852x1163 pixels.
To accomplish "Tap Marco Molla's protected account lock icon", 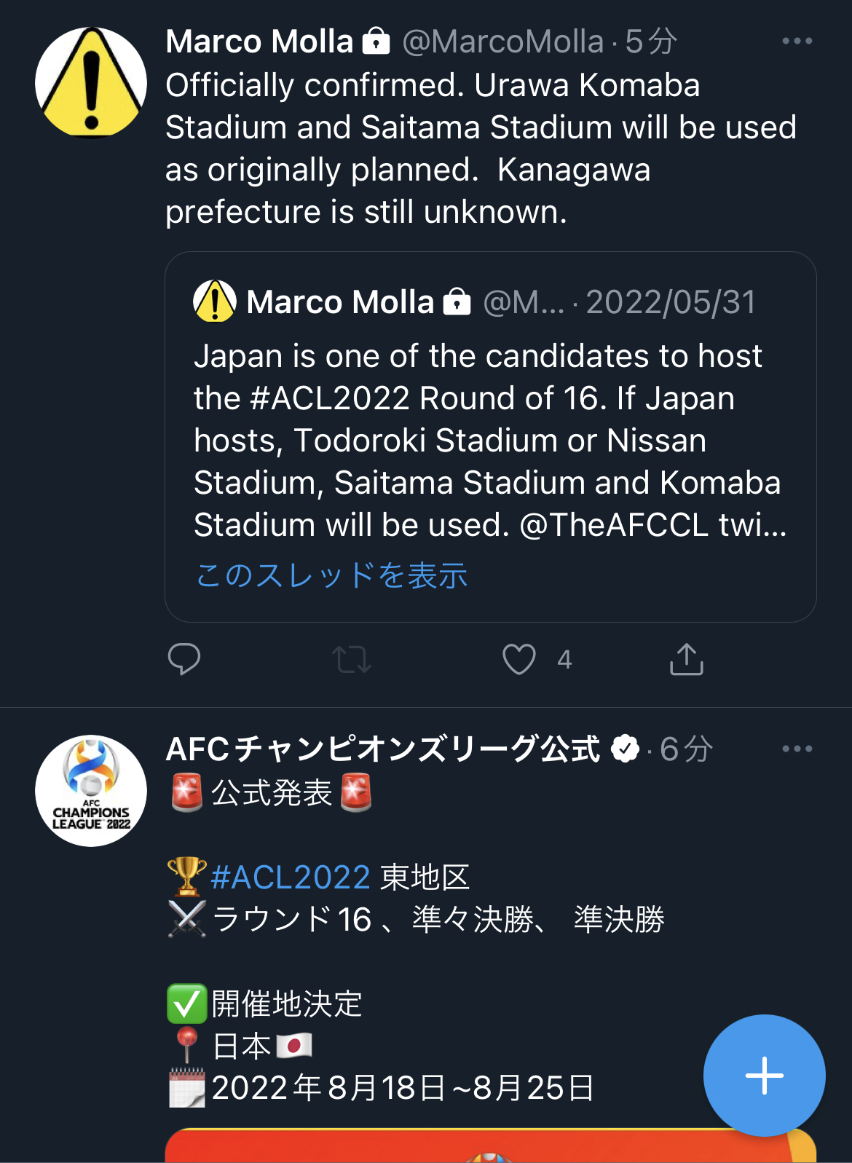I will (376, 42).
